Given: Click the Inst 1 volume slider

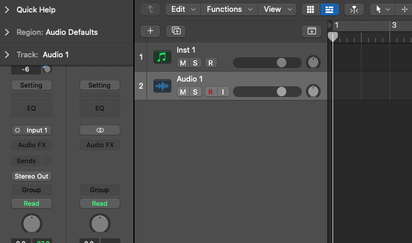Looking at the screenshot, I should click(x=267, y=63).
